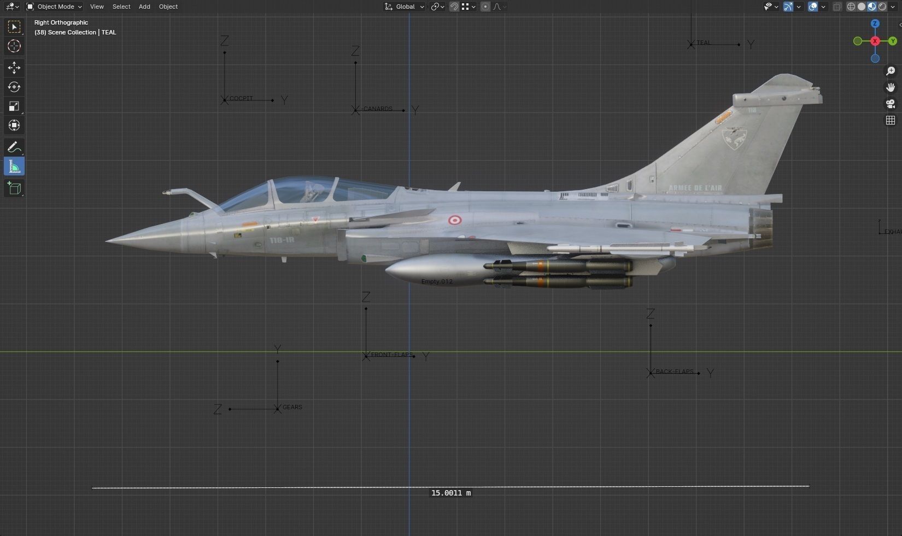Click negative Z axis gizmo circle
The image size is (902, 536).
[x=875, y=58]
